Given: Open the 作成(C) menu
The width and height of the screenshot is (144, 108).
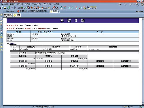Looking at the screenshot, I should [27, 4].
